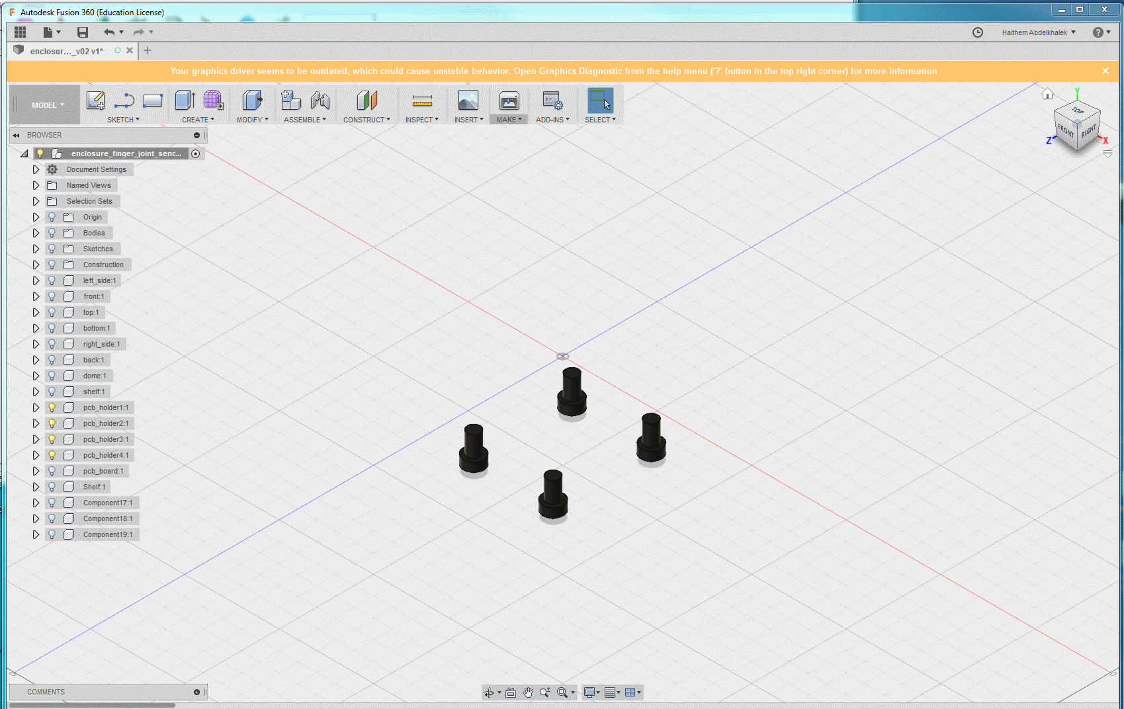Expand the Document Settings node
Viewport: 1124px width, 709px height.
[x=36, y=169]
